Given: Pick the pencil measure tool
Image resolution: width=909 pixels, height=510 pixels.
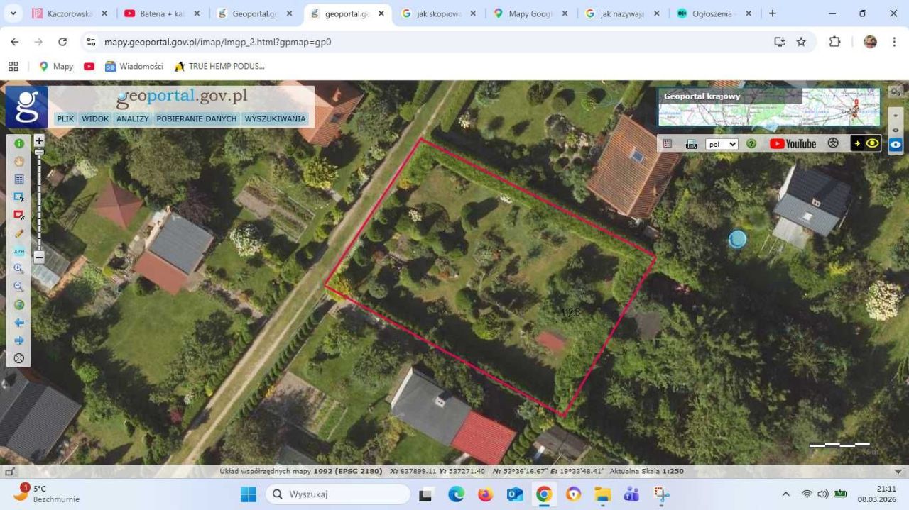Looking at the screenshot, I should 19,233.
